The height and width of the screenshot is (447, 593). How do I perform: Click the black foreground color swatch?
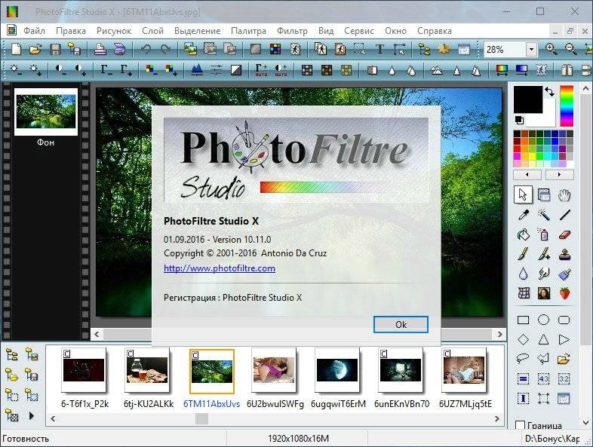(528, 100)
